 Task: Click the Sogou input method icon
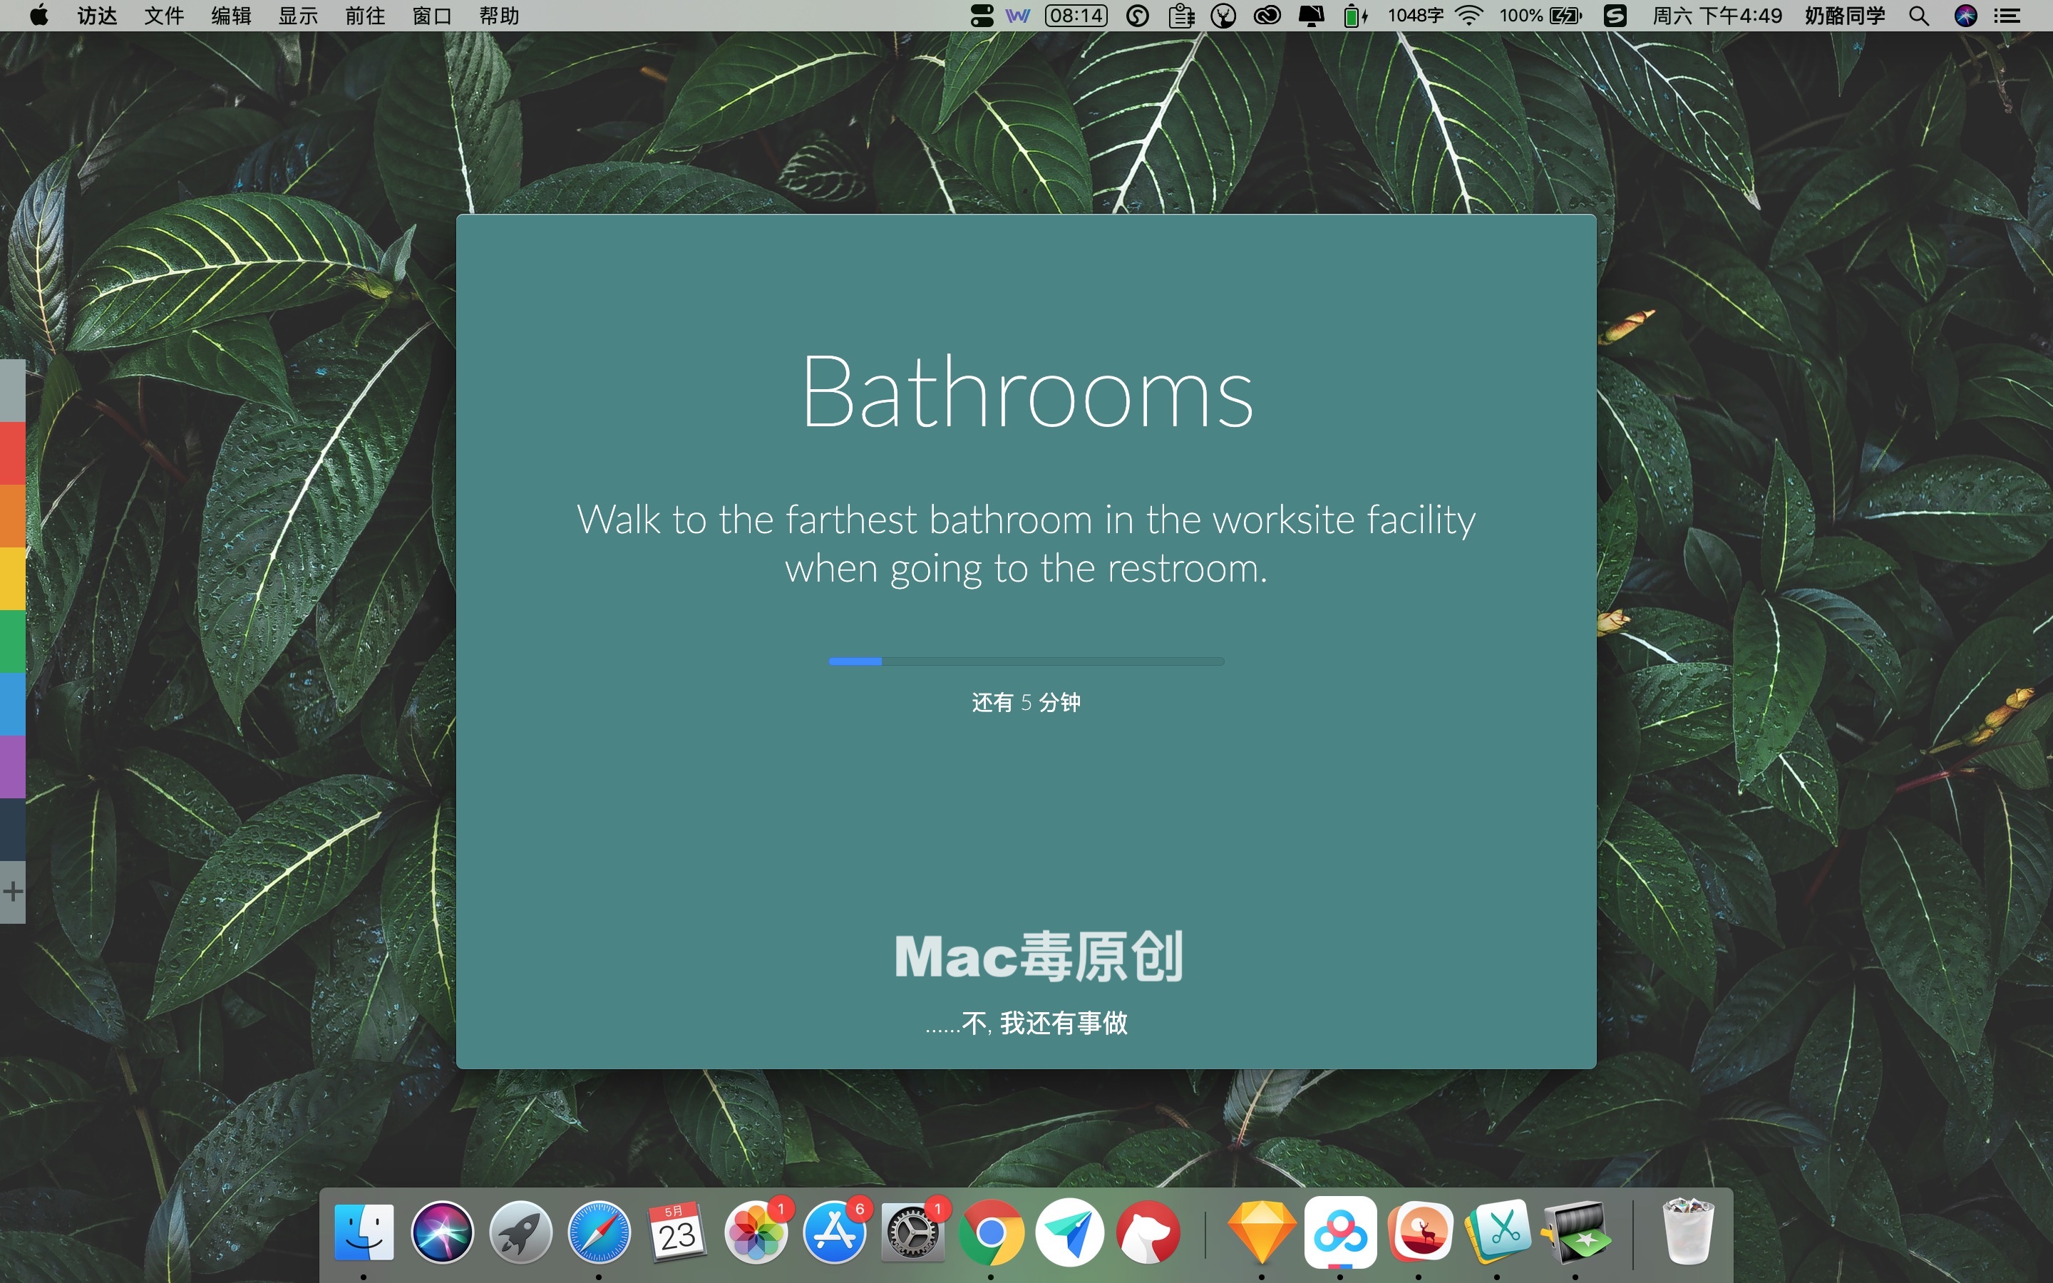[1615, 15]
